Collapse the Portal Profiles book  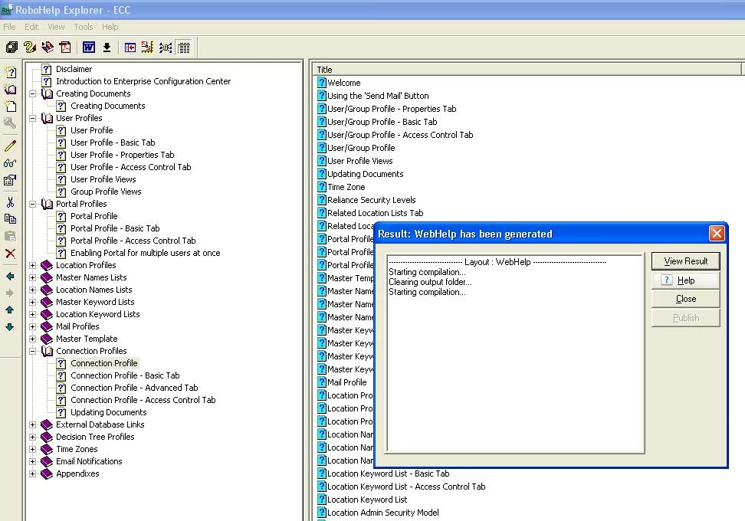[x=33, y=205]
